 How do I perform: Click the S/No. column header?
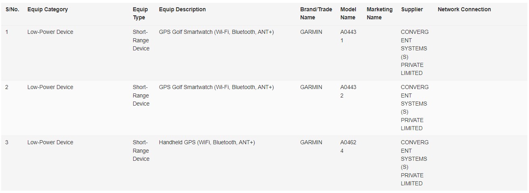coord(12,9)
